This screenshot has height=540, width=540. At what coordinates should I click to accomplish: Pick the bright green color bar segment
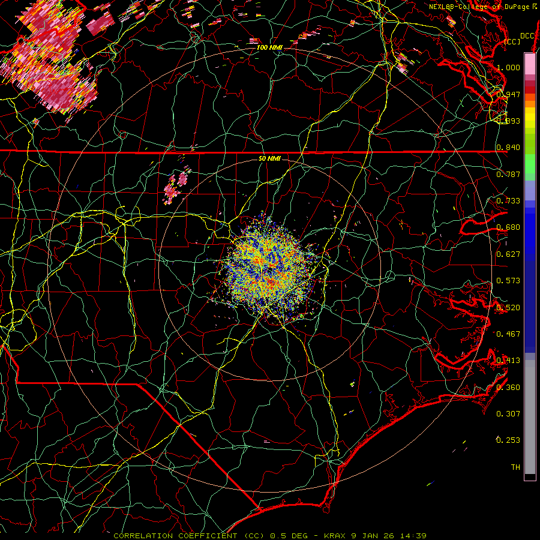click(530, 164)
